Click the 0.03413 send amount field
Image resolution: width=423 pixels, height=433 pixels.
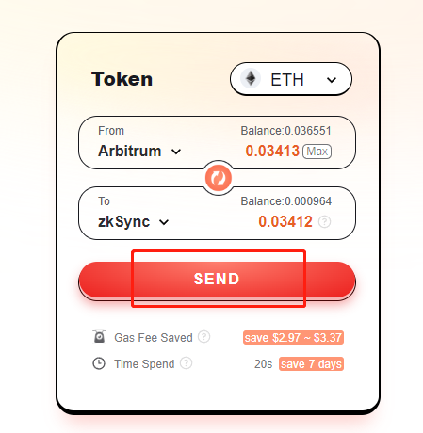tap(272, 151)
